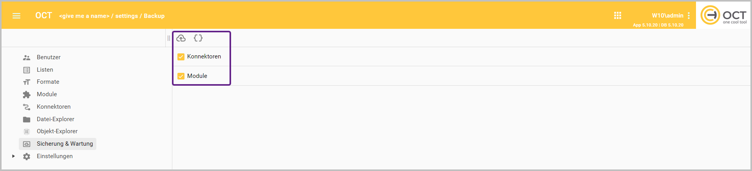Open the Objekt-Explorer entry
752x171 pixels.
click(x=57, y=131)
